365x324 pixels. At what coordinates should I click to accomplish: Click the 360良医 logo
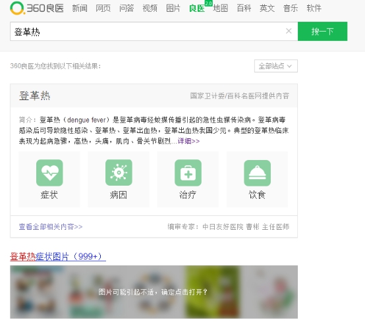point(37,8)
